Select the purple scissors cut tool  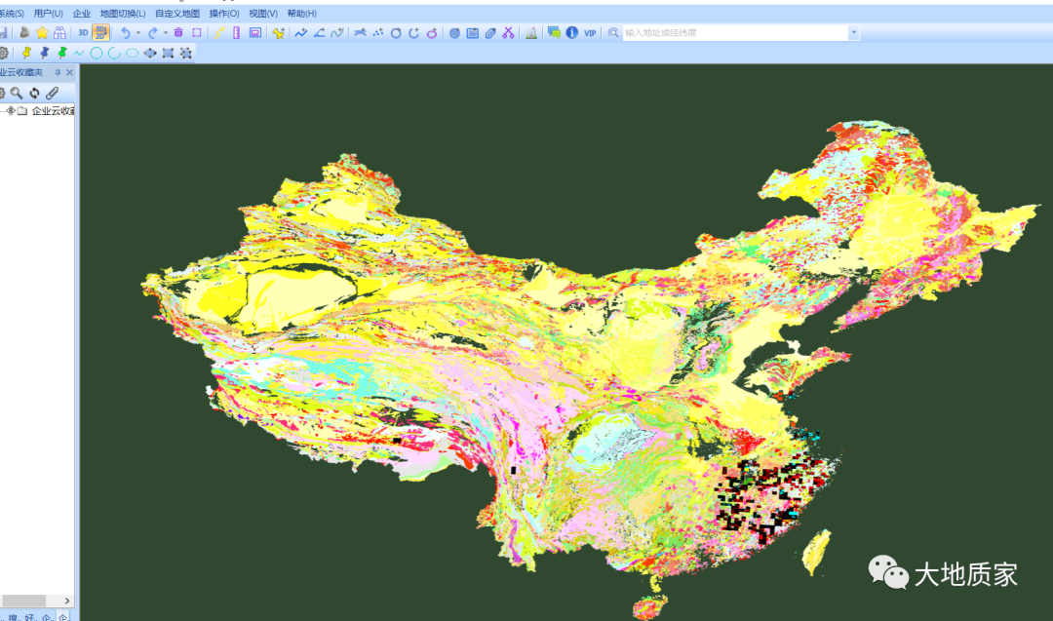508,32
